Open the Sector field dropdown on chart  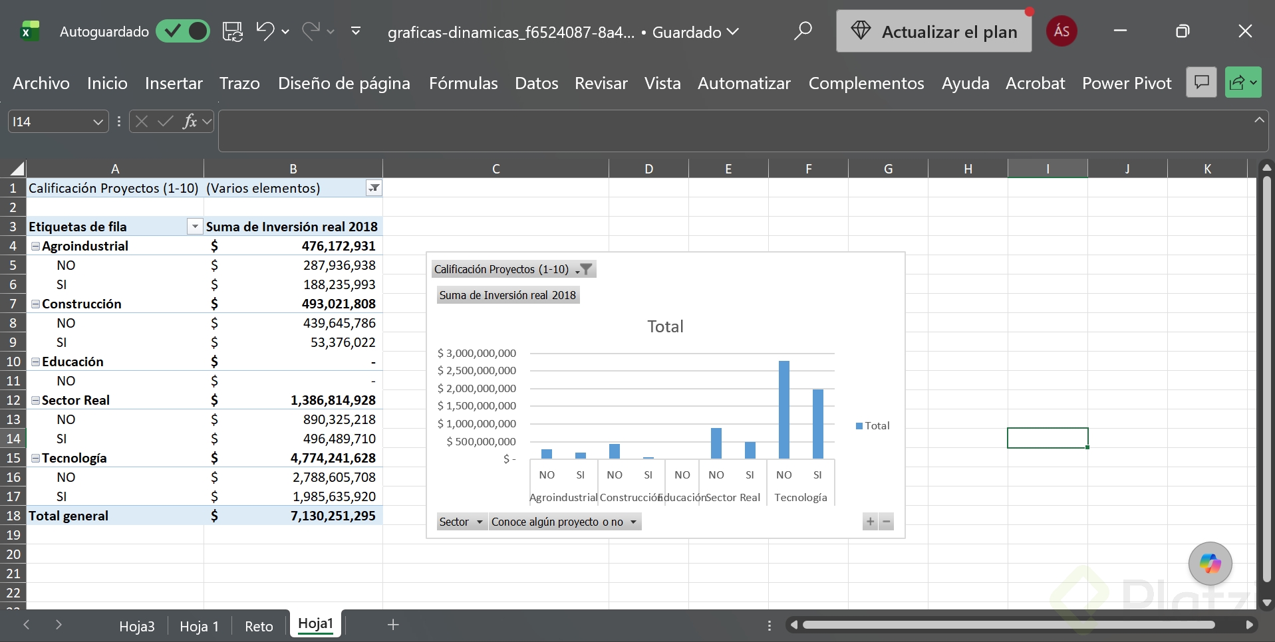[462, 522]
